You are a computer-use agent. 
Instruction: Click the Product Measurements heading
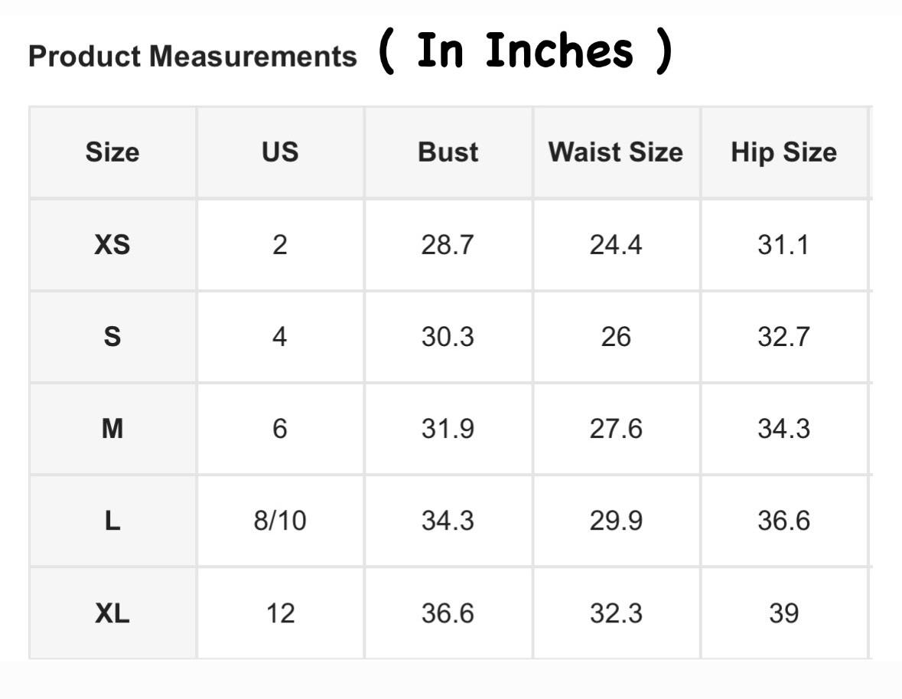tap(193, 57)
